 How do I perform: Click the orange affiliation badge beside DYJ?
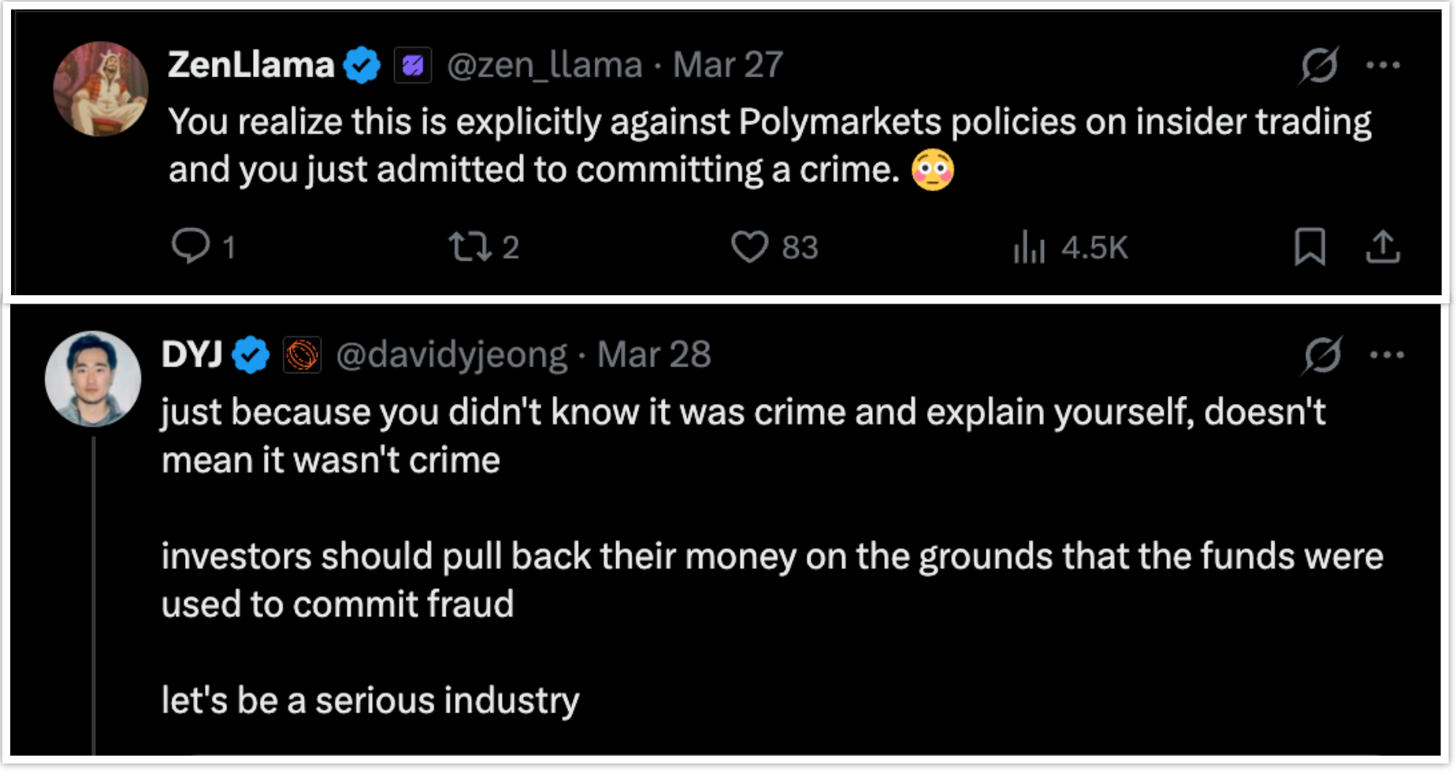tap(302, 355)
